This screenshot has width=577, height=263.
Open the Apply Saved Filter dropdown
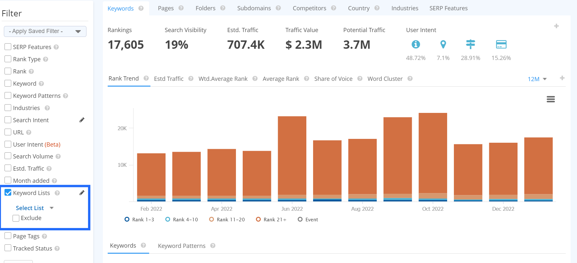tap(45, 31)
